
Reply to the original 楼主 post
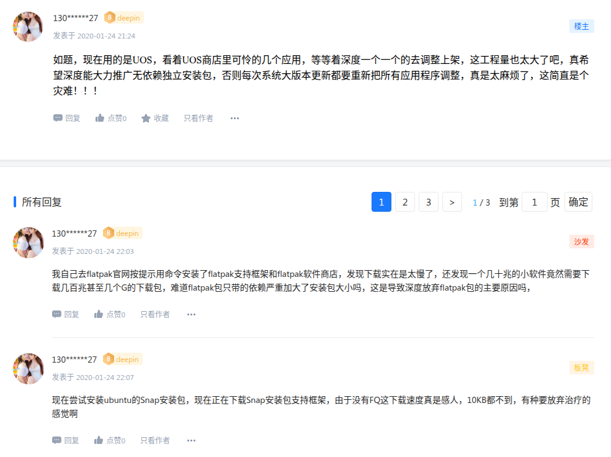click(66, 118)
